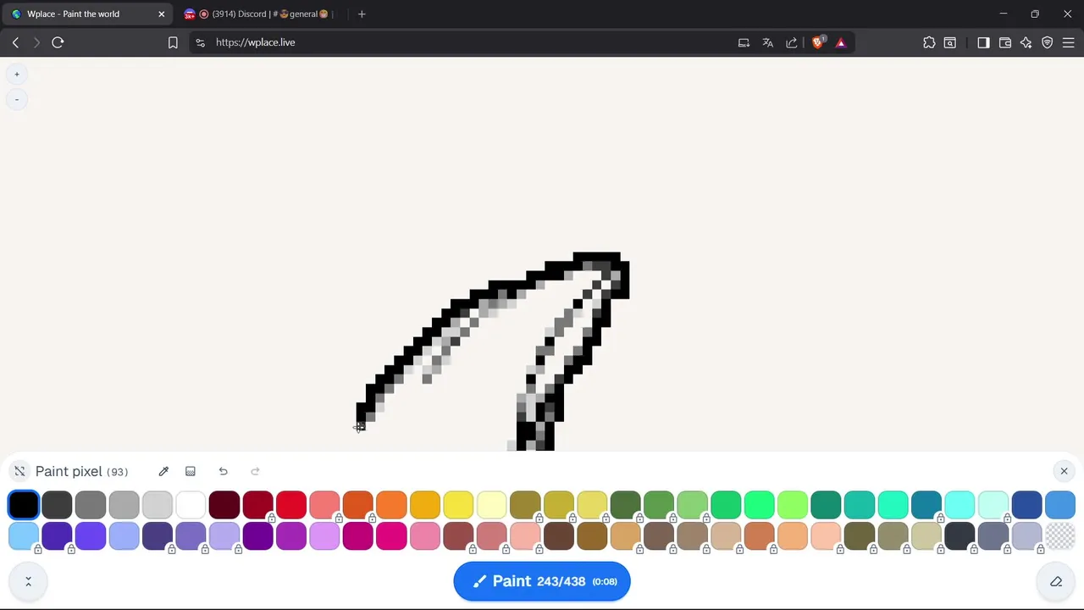1084x610 pixels.
Task: Open Brave VPN shield icon
Action: click(x=1048, y=42)
